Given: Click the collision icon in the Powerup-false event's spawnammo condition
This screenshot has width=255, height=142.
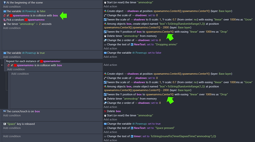Looking at the screenshot, I should 4,15.
